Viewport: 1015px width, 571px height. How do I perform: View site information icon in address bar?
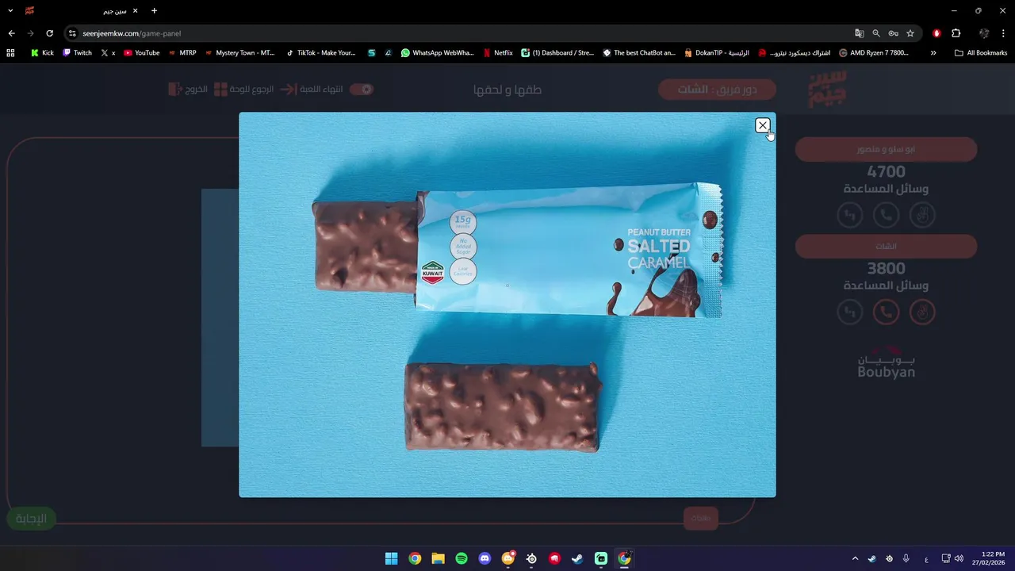(72, 33)
